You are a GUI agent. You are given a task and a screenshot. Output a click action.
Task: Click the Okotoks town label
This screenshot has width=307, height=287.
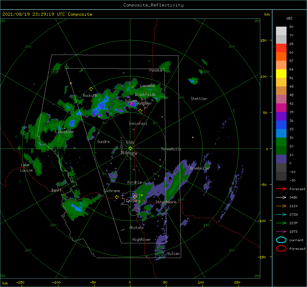[x=136, y=227]
